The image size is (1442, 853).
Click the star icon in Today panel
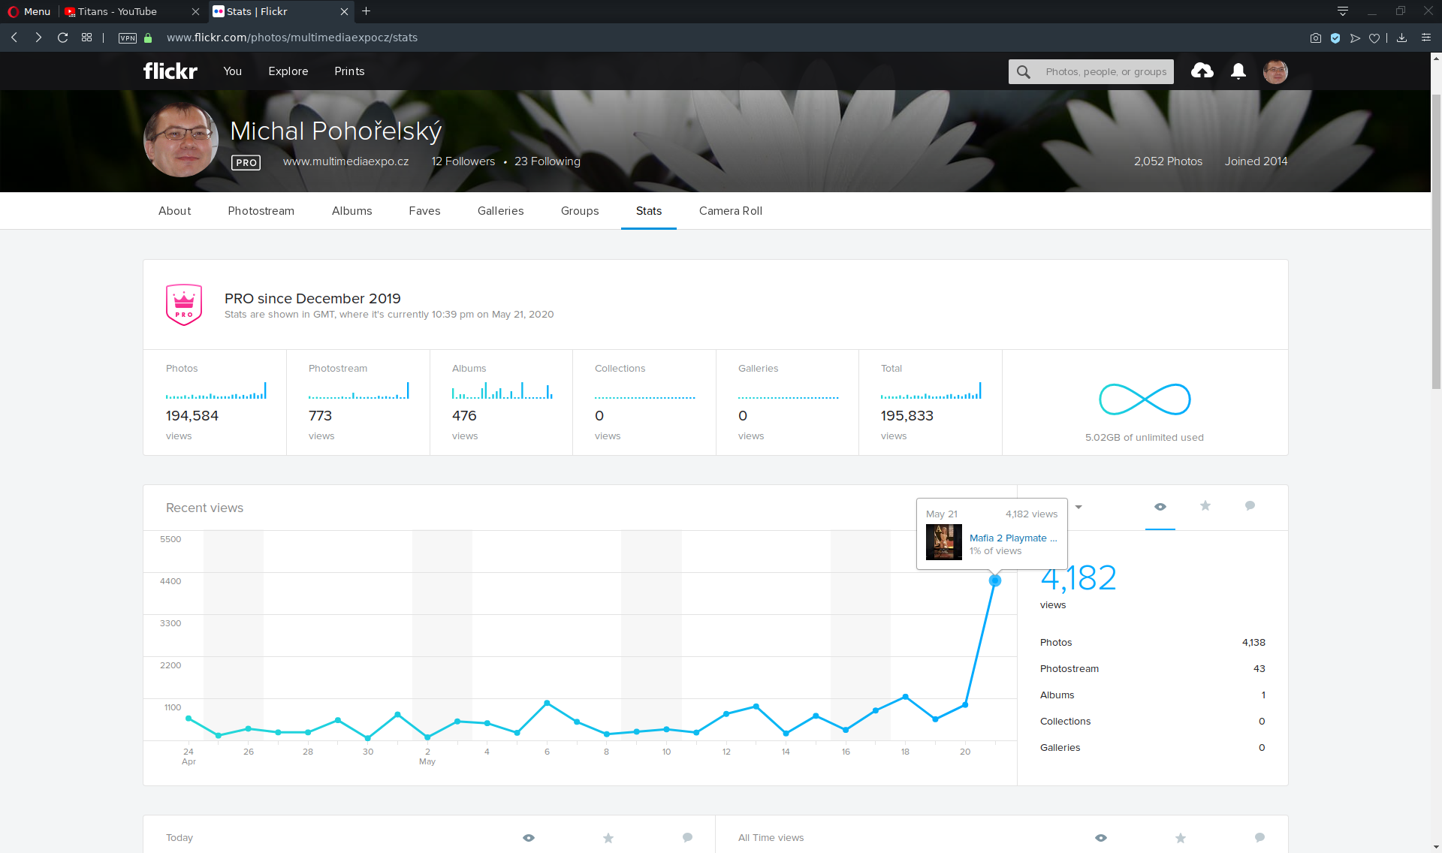[x=608, y=838]
